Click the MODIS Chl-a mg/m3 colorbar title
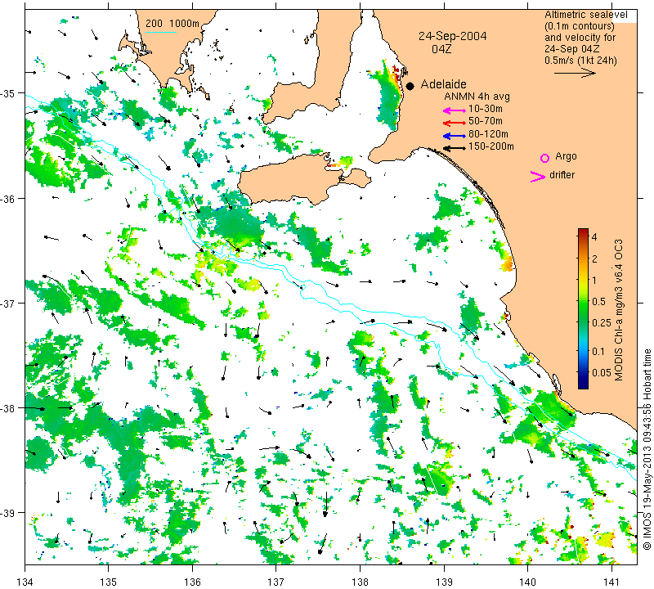Screen dimensions: 654x589 pos(619,310)
